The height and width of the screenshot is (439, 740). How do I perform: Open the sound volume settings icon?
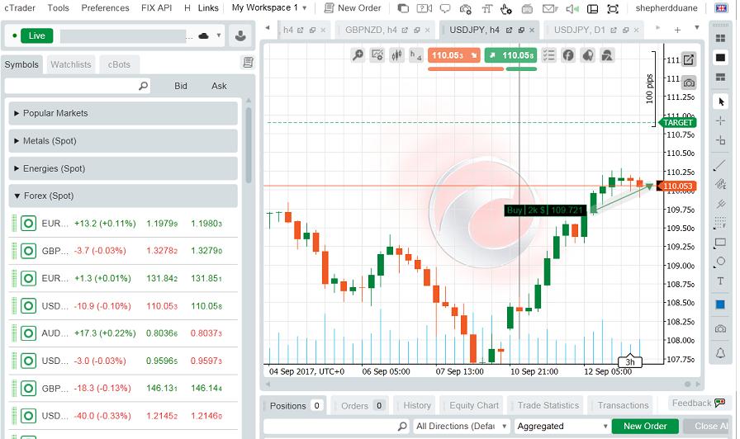click(x=572, y=8)
